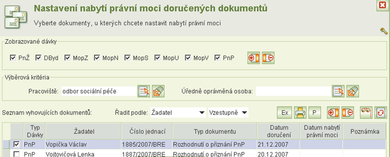Clear the Pracoviště field with eraser icon
Viewport: 390px width, 157px height.
click(158, 91)
